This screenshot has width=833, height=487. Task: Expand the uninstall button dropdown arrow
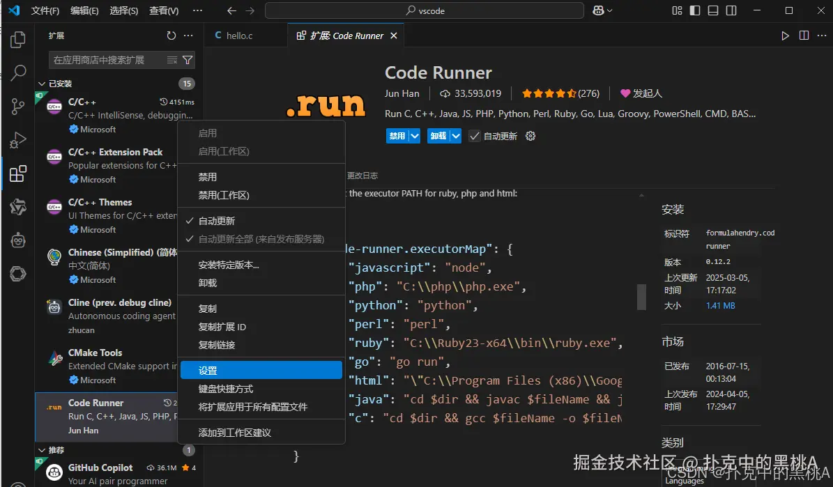click(455, 136)
